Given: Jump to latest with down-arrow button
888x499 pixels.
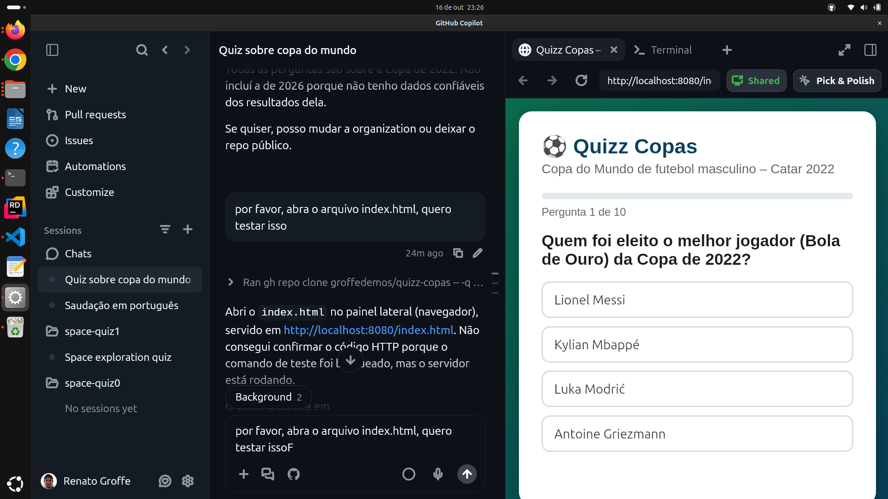Looking at the screenshot, I should [351, 360].
